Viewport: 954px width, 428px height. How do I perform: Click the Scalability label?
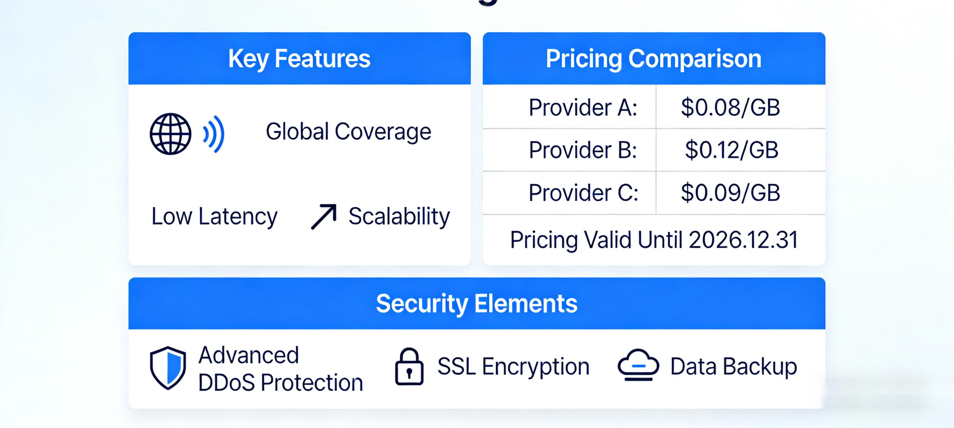tap(399, 216)
